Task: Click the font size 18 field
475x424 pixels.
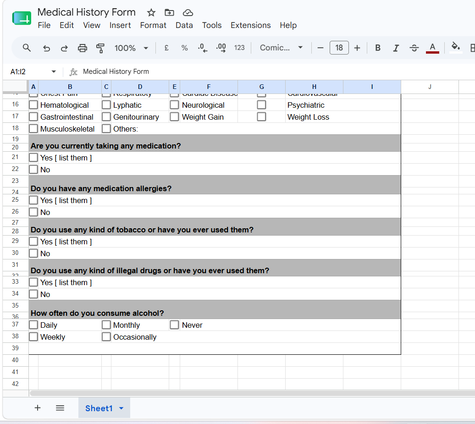Action: click(x=339, y=48)
